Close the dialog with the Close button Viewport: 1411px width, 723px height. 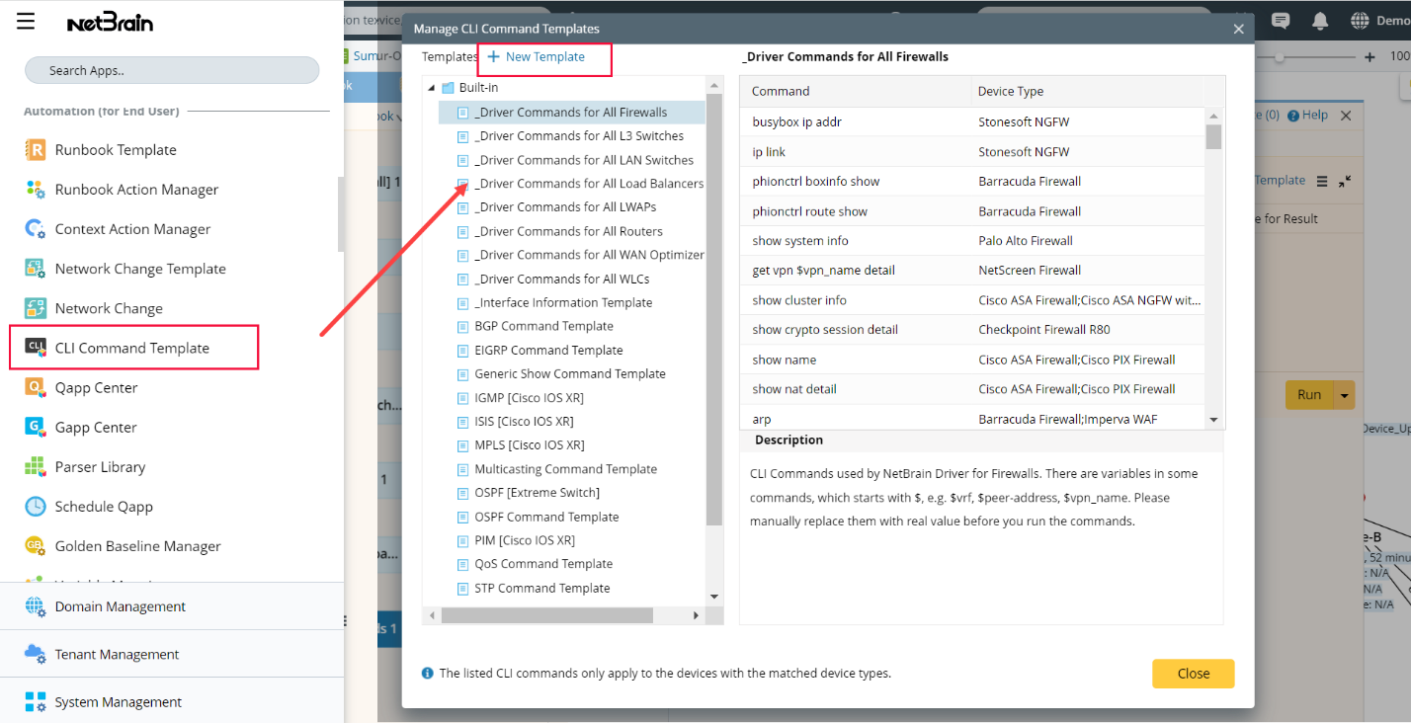tap(1193, 673)
